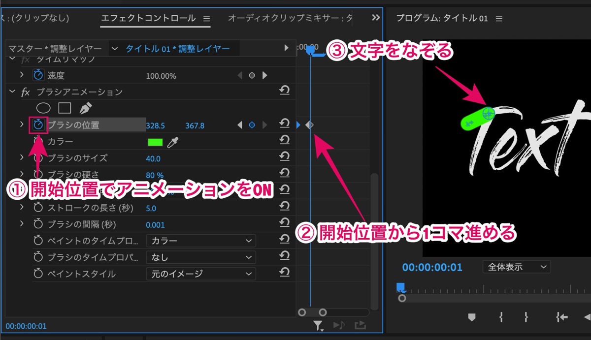Toggle the ブラシの位置 stopwatch animation
The height and width of the screenshot is (340, 591).
tap(38, 125)
